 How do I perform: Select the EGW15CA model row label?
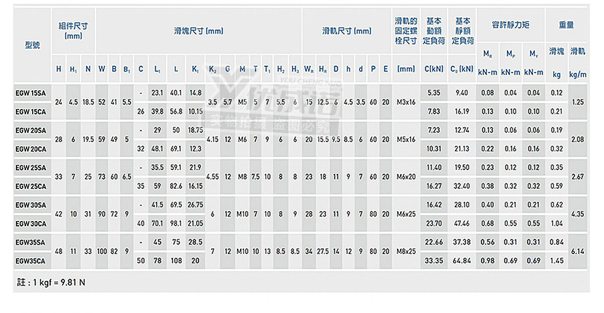coord(31,112)
